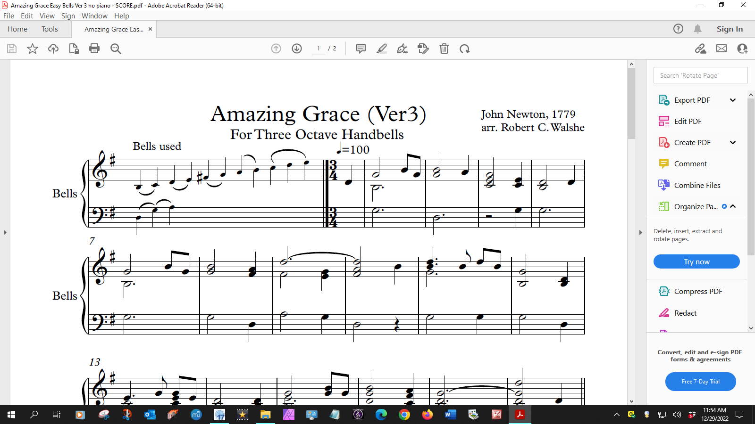The height and width of the screenshot is (424, 755).
Task: Expand the Export PDF options chevron
Action: [733, 100]
